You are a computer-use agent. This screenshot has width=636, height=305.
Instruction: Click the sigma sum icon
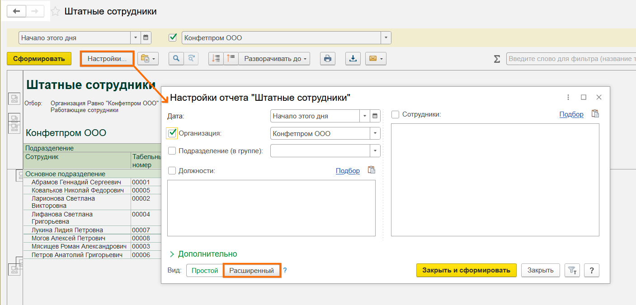click(x=497, y=59)
